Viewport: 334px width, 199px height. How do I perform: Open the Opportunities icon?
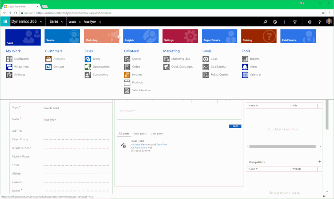(x=88, y=67)
